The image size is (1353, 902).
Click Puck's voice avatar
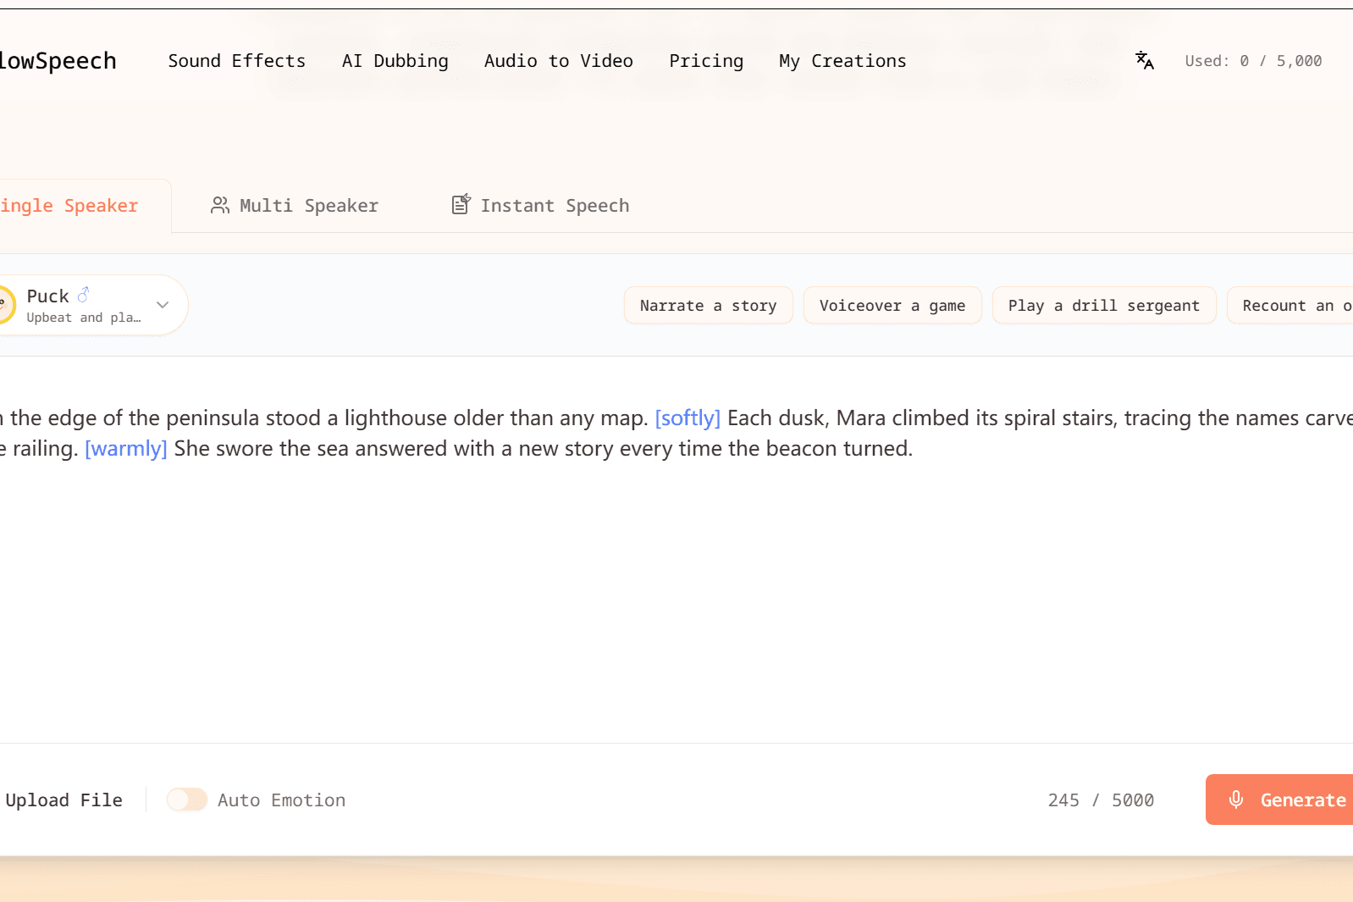pos(5,305)
